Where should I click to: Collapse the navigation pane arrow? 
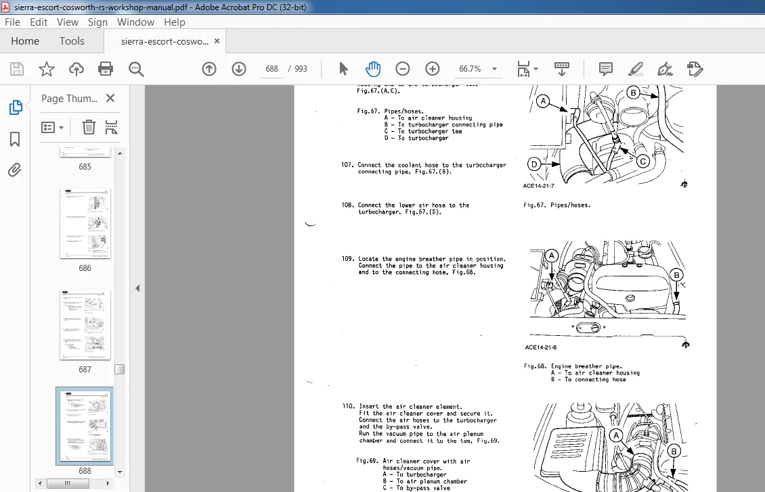[x=137, y=289]
